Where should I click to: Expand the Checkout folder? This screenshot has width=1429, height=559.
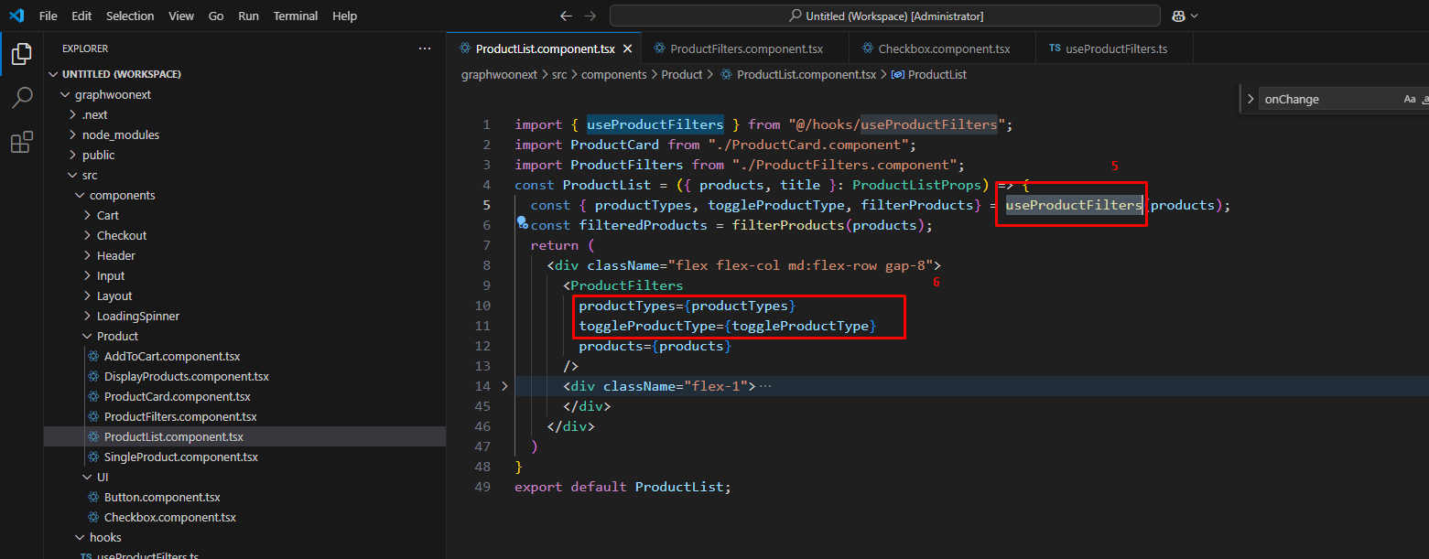point(121,235)
